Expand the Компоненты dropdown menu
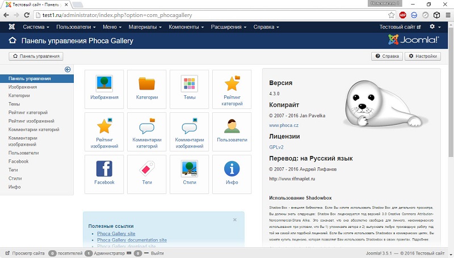 186,27
